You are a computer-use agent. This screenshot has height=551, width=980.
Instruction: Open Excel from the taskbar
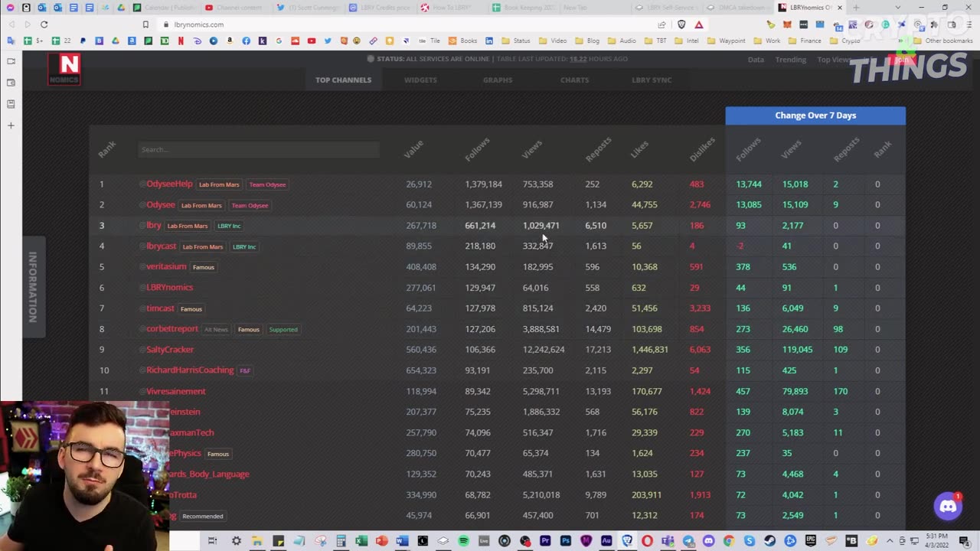[361, 541]
